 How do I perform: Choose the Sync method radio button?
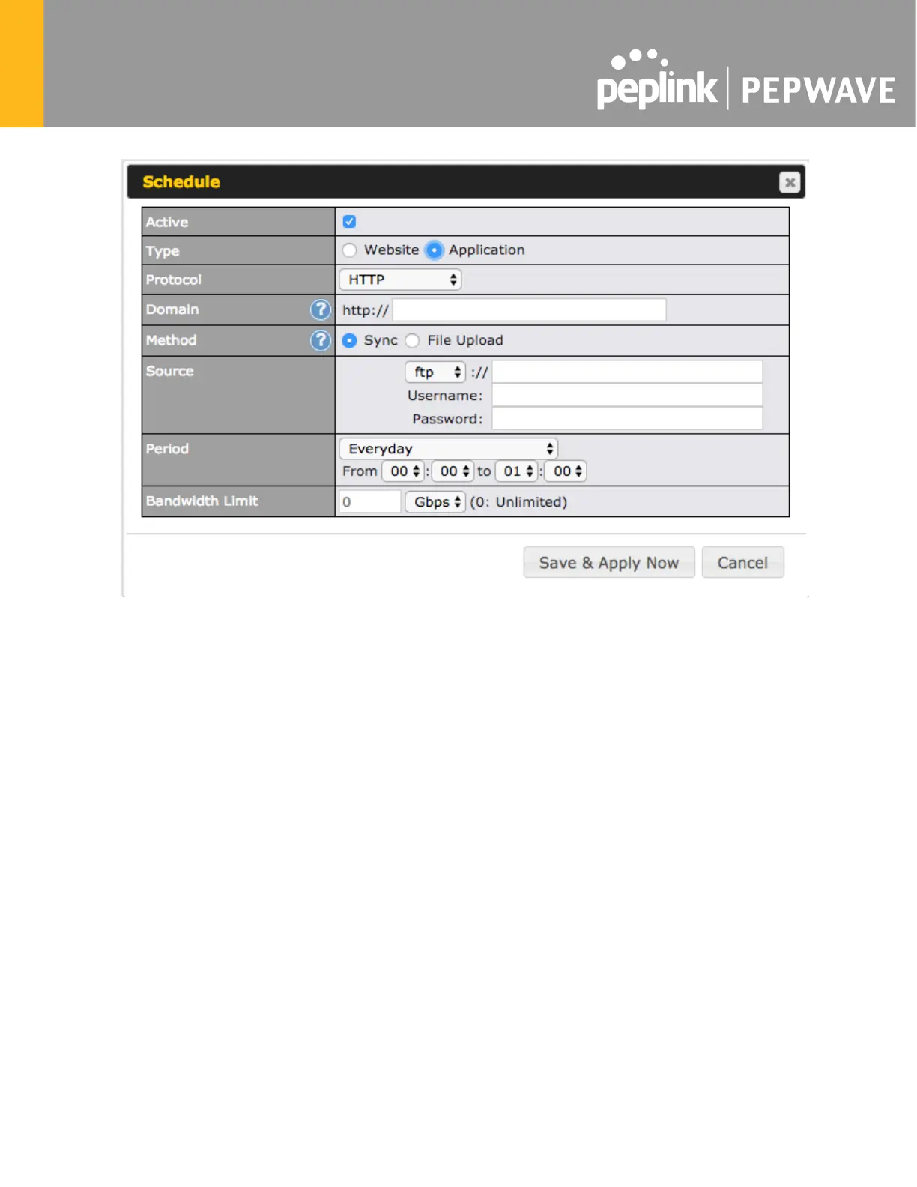tap(349, 341)
